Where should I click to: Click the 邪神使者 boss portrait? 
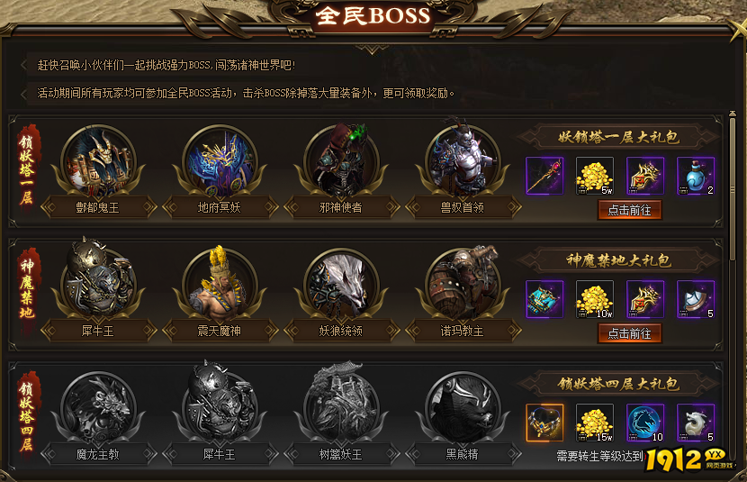pyautogui.click(x=341, y=162)
